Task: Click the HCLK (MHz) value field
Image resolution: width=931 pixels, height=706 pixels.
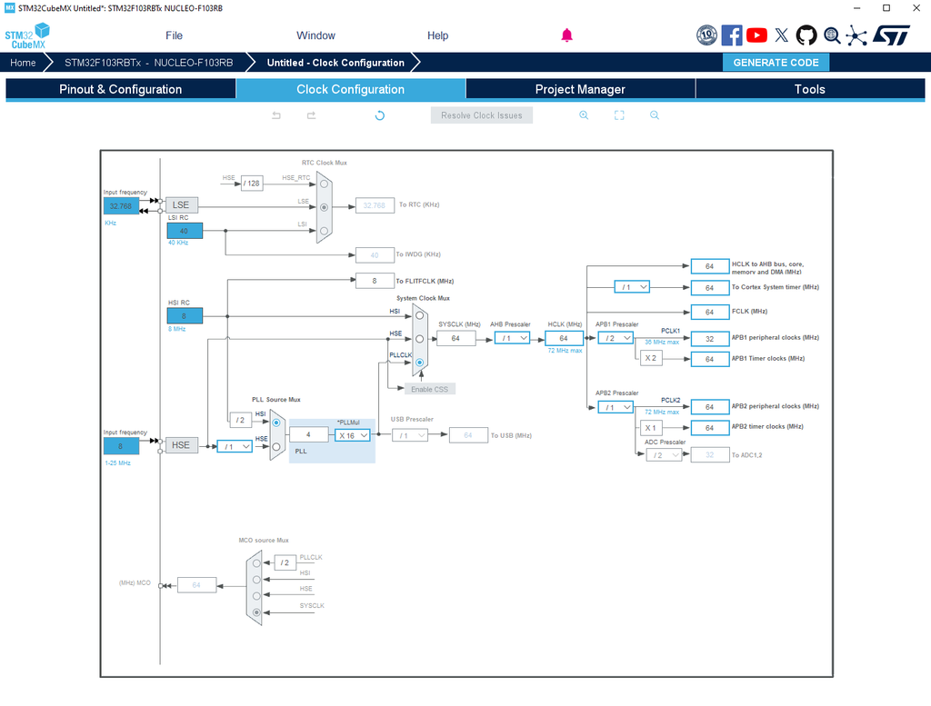Action: [x=564, y=338]
